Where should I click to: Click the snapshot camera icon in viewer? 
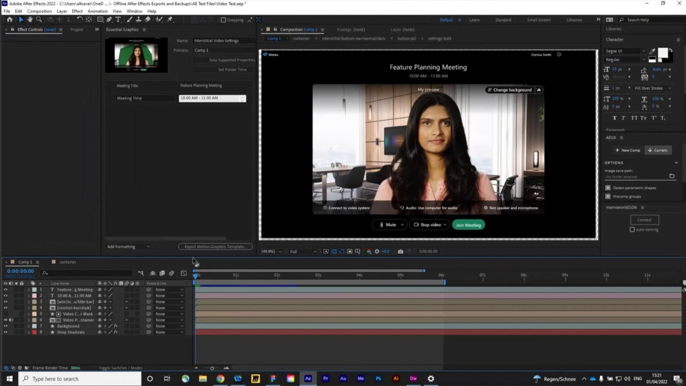401,252
